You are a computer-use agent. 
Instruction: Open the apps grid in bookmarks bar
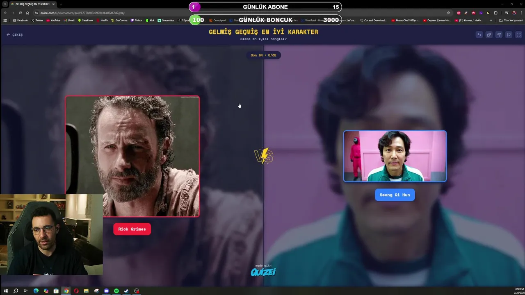point(5,20)
